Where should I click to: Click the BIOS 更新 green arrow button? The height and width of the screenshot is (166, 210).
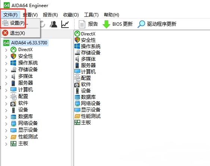pyautogui.click(x=118, y=24)
